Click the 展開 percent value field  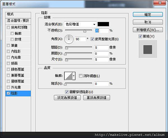click(x=102, y=54)
